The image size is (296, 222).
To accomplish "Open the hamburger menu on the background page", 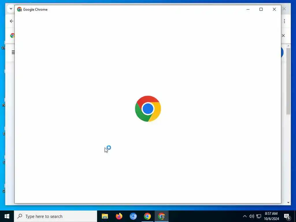I will tap(13, 52).
